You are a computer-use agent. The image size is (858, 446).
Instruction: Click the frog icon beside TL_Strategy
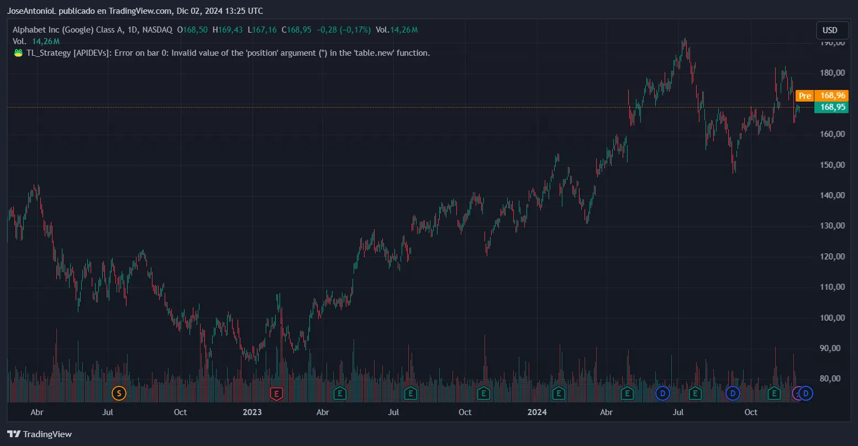point(18,53)
